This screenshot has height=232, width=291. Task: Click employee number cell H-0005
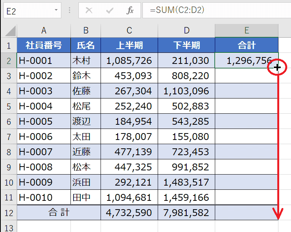tap(44, 121)
